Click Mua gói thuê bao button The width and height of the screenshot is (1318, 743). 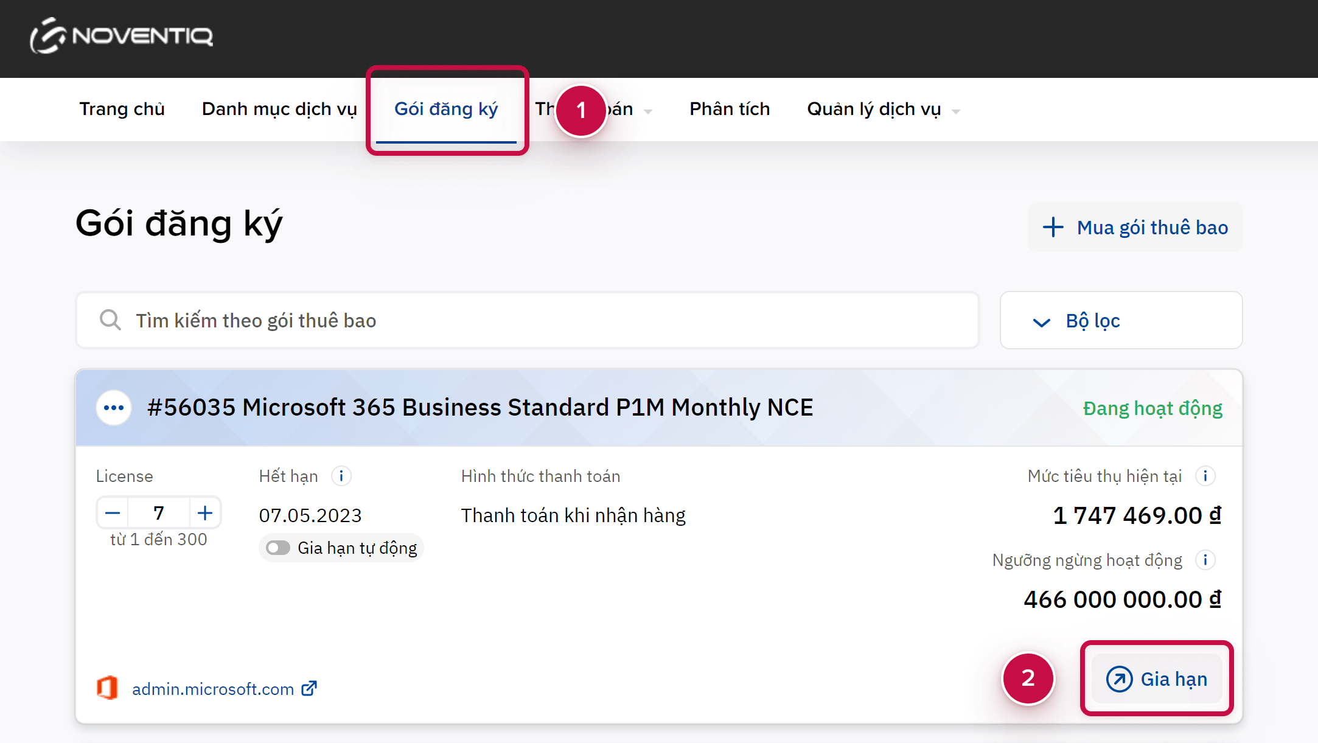[x=1135, y=228]
